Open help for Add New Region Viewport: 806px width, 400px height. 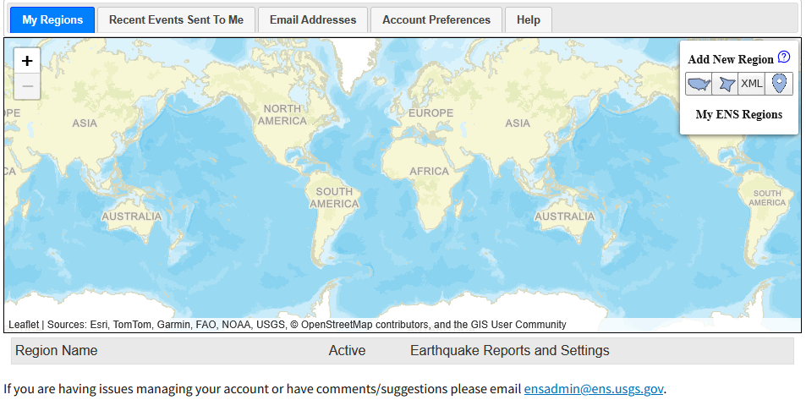(x=784, y=57)
